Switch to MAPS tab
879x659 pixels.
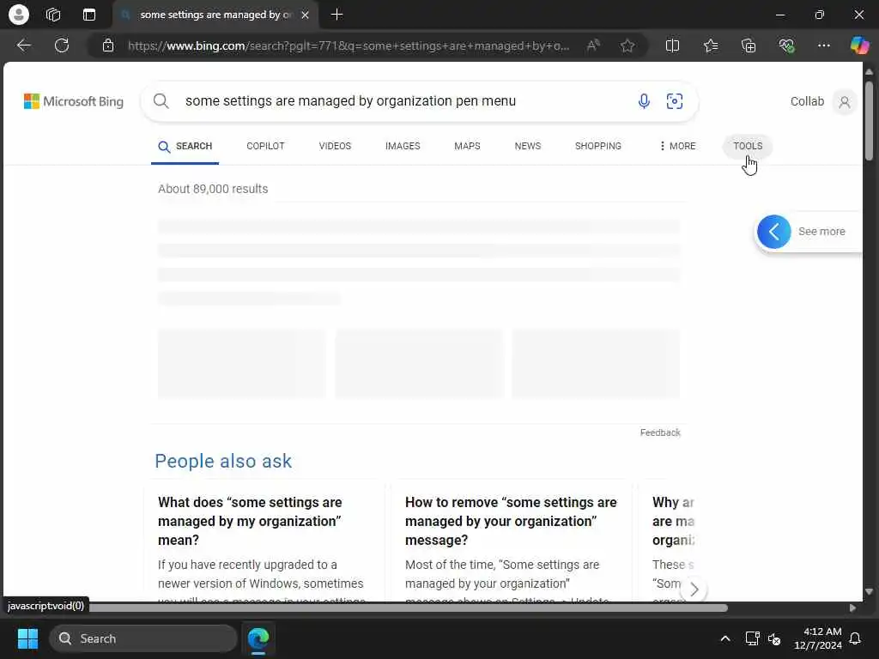pos(467,146)
